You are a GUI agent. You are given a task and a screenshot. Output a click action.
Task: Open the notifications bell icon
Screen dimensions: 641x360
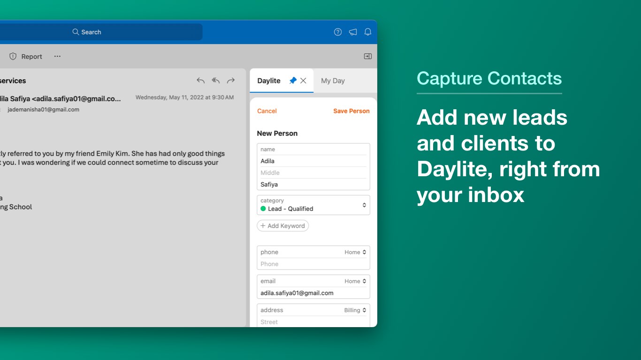(368, 32)
